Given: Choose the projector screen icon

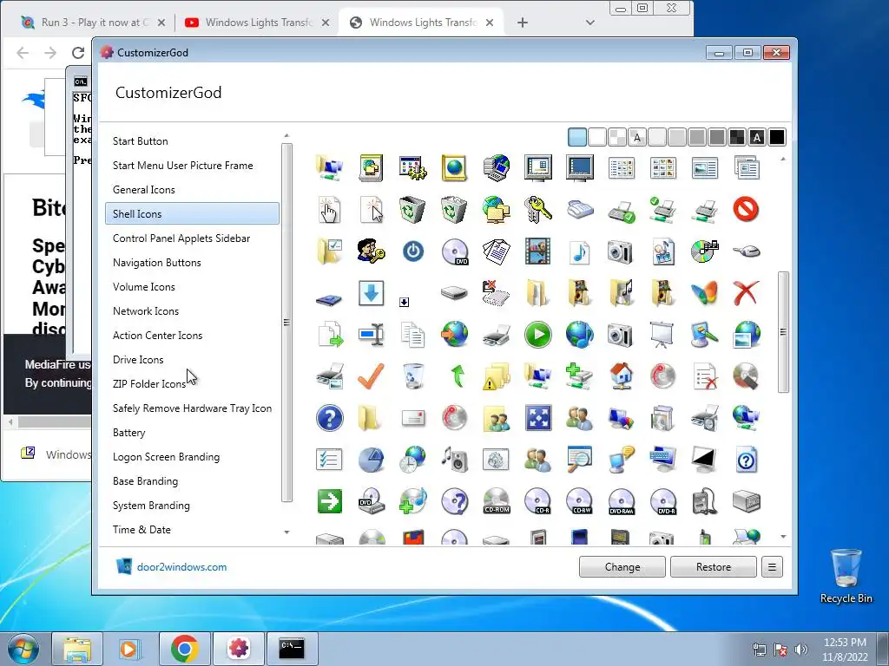Looking at the screenshot, I should coord(662,335).
